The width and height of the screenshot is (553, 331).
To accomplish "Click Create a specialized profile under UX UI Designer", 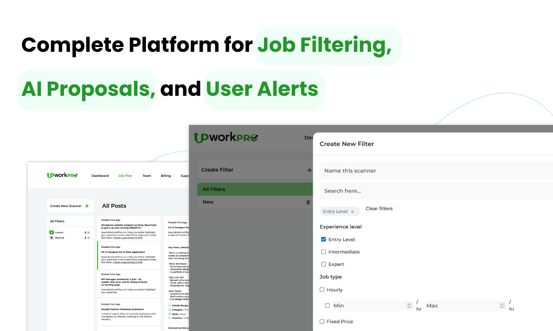I will click(128, 262).
